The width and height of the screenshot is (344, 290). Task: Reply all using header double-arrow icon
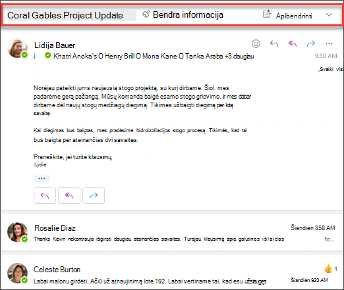[x=293, y=43]
